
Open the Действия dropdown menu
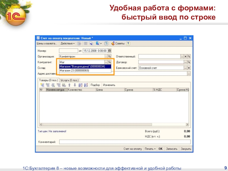tap(68, 44)
